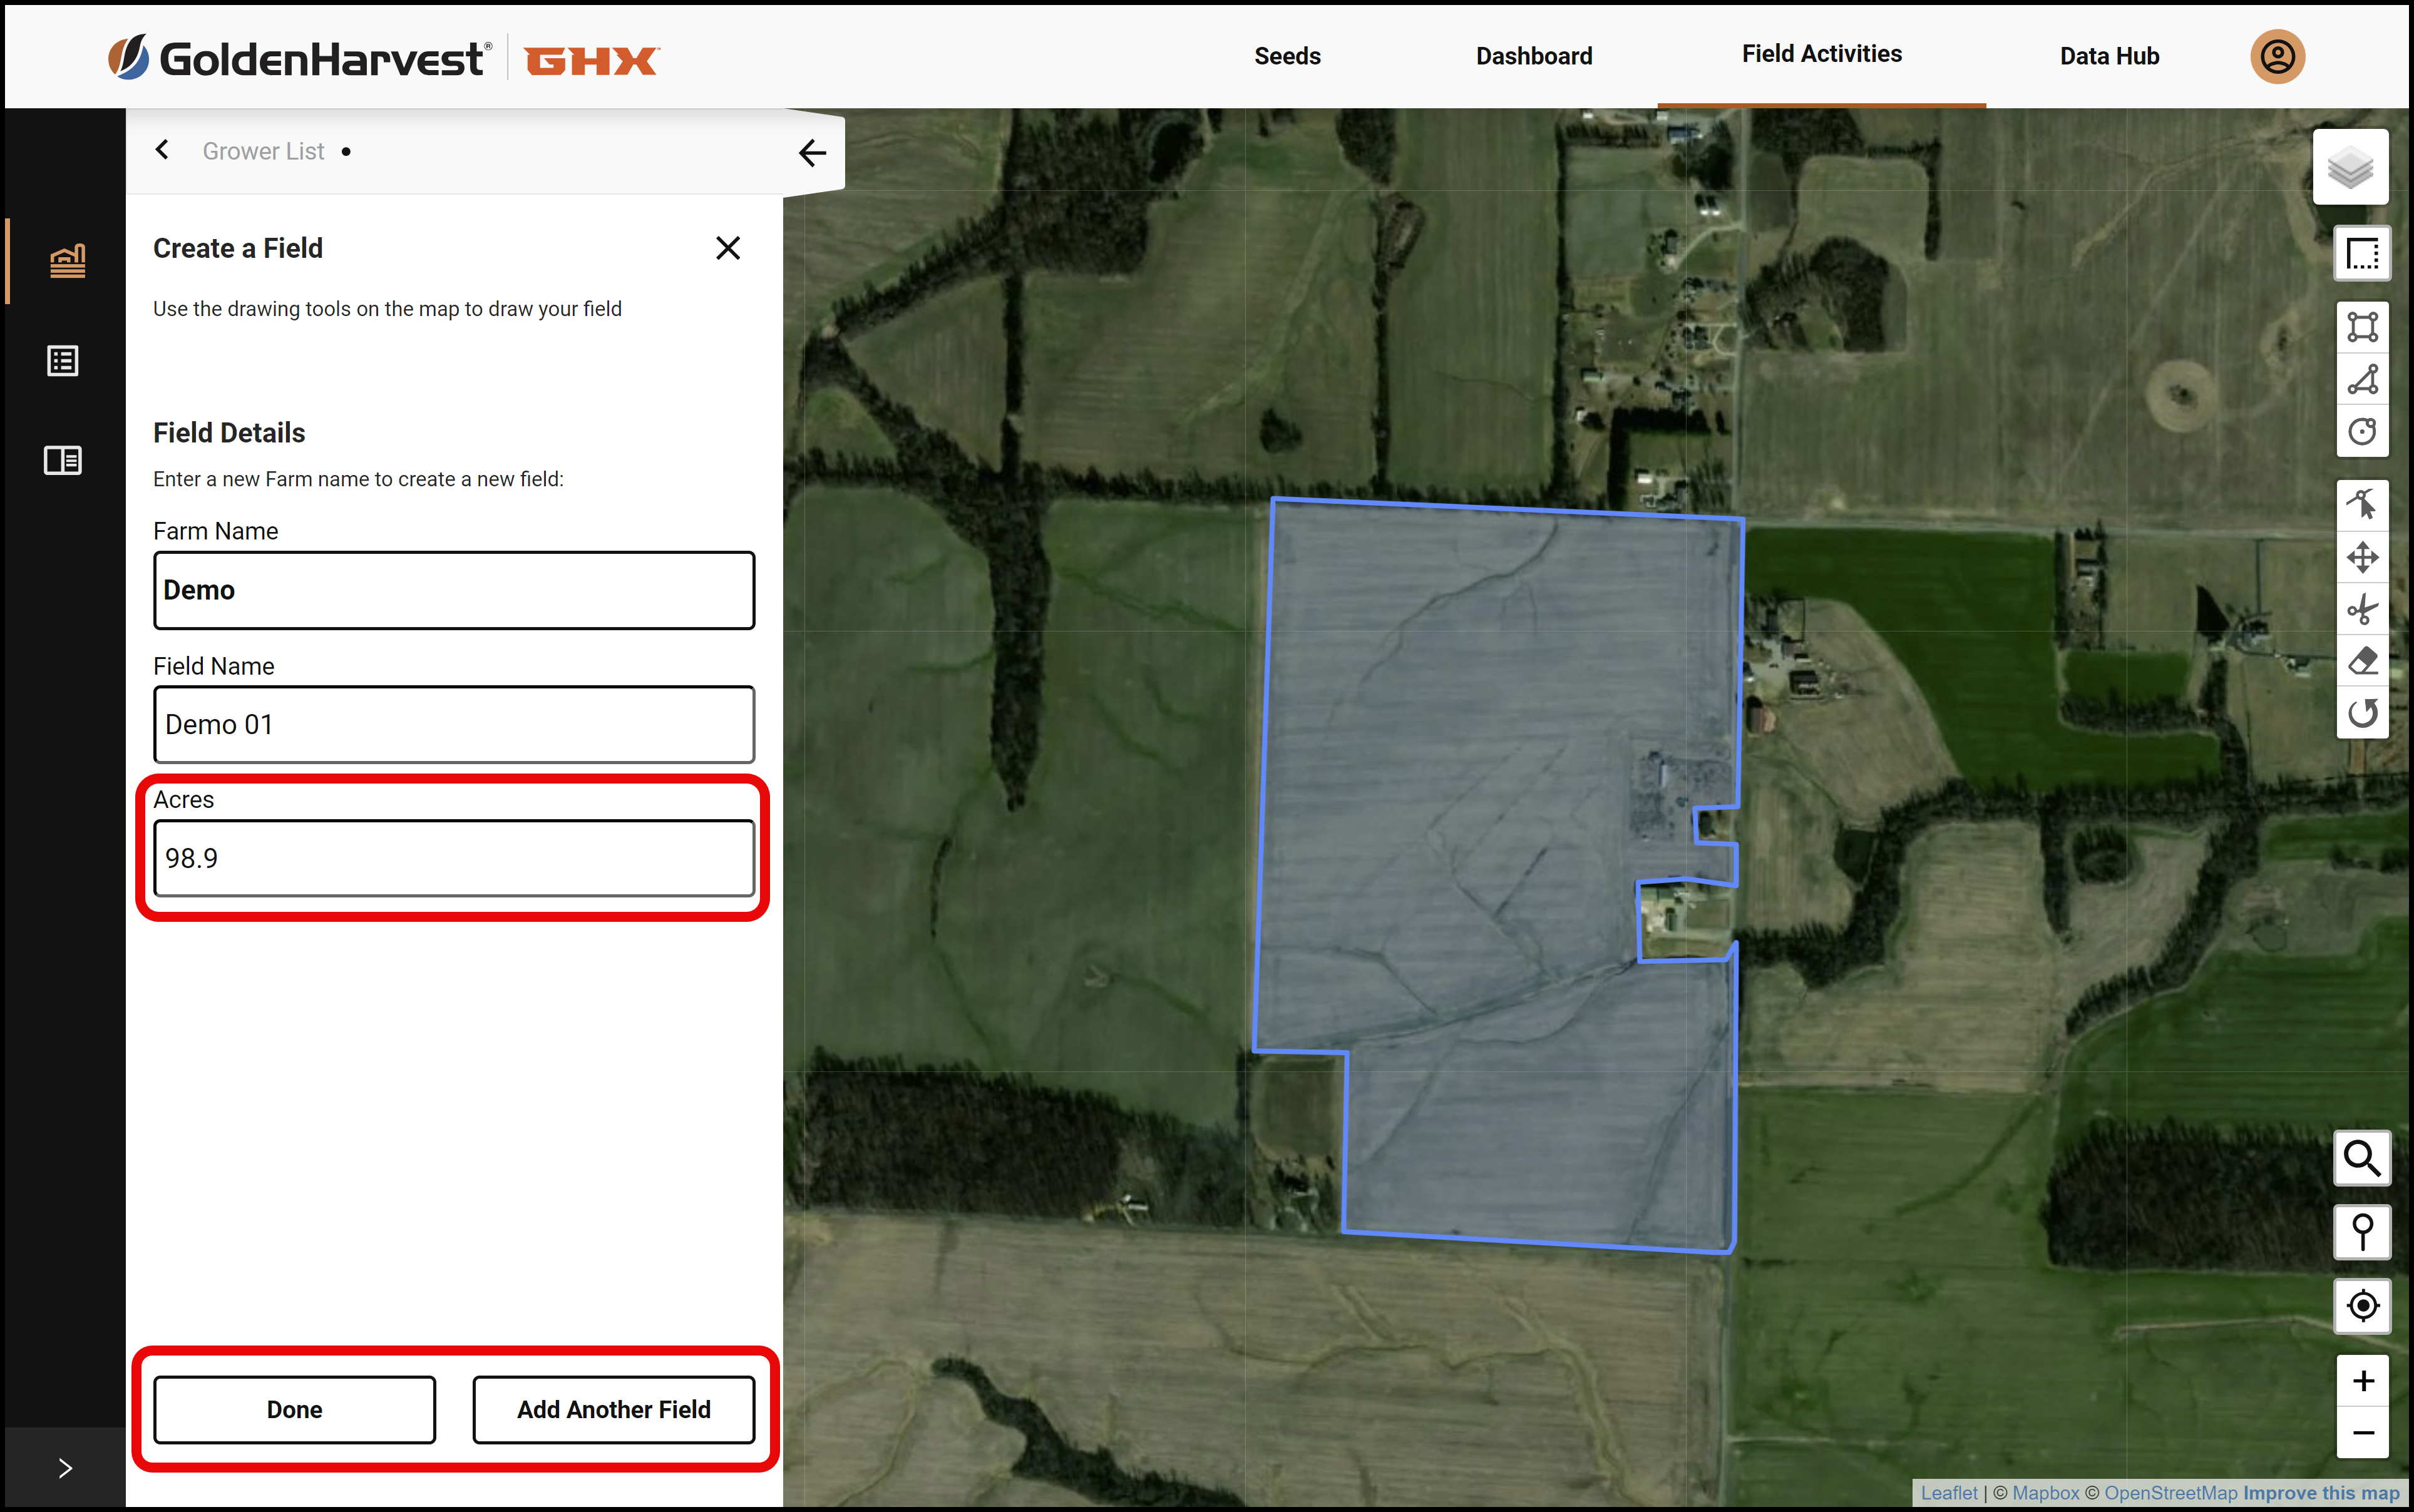Viewport: 2414px width, 1512px height.
Task: Open the Field Activities tab
Action: [1821, 54]
